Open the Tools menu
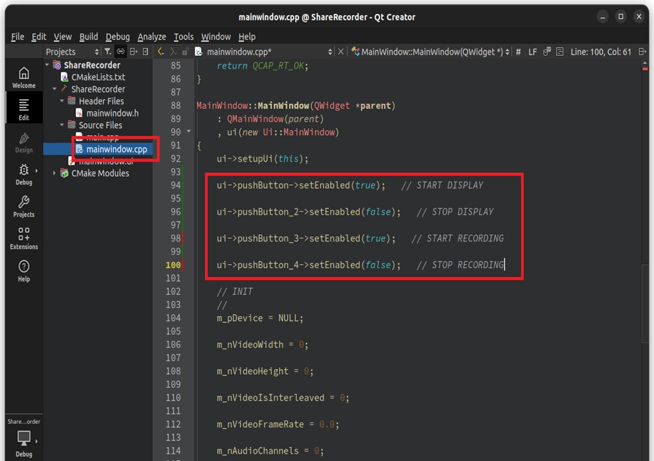Screen dimensions: 654x461 (x=184, y=37)
